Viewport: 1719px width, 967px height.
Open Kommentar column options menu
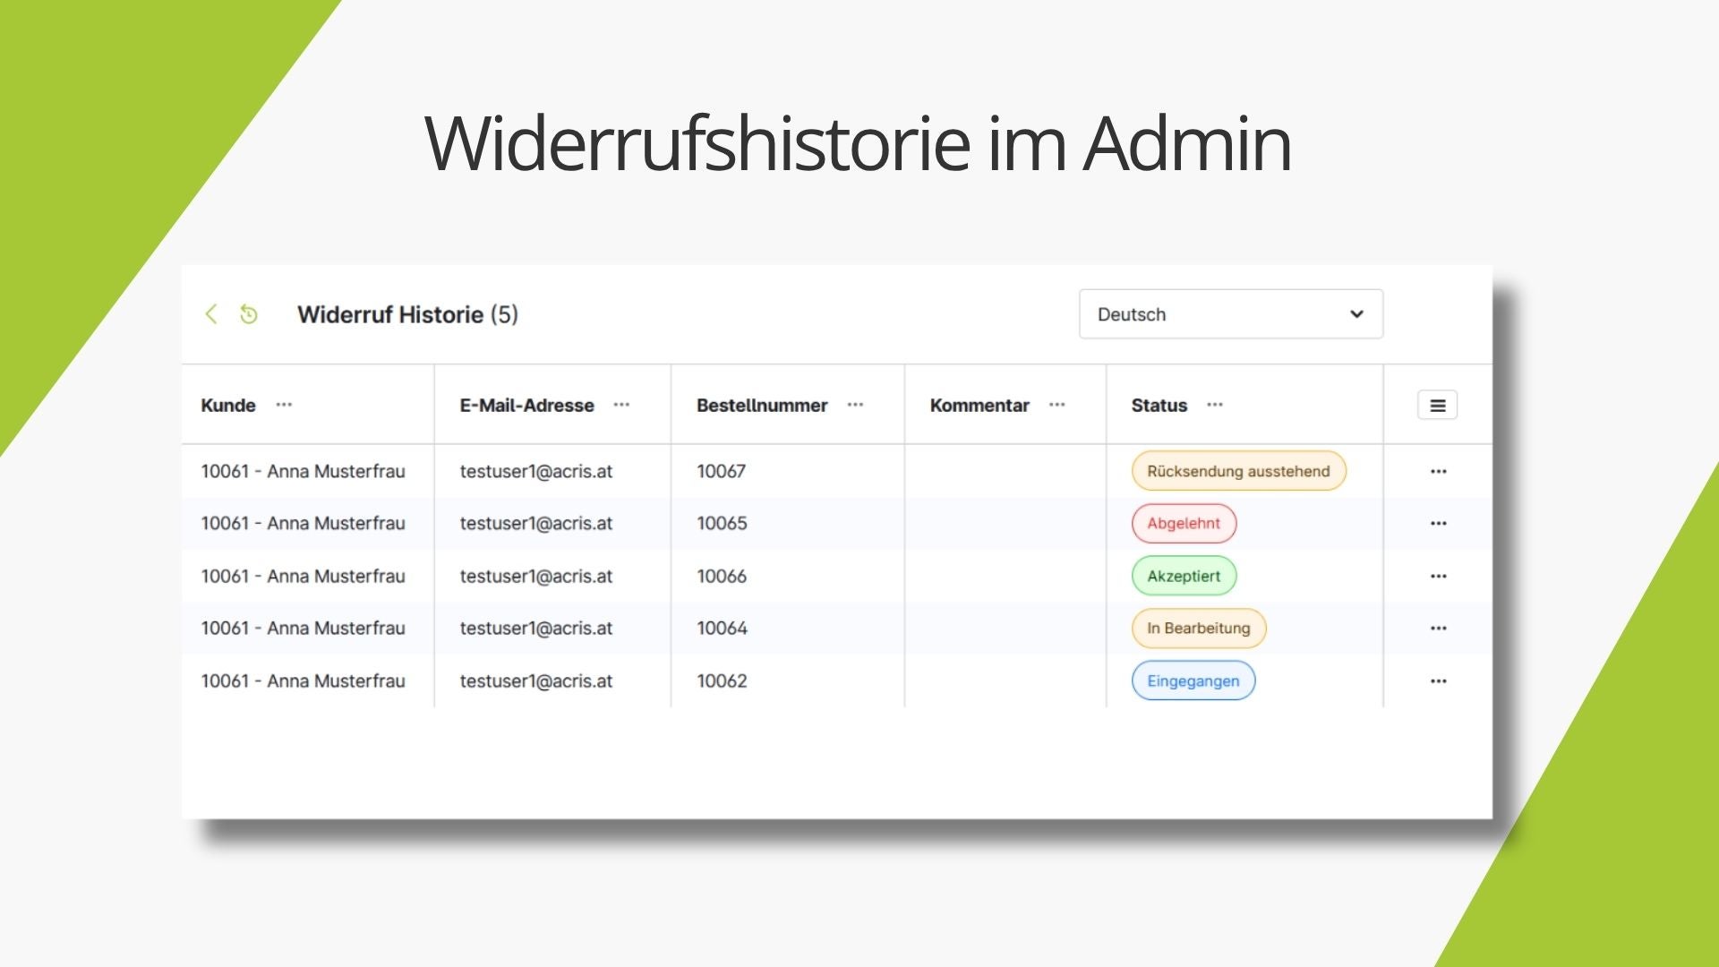[x=1057, y=405]
